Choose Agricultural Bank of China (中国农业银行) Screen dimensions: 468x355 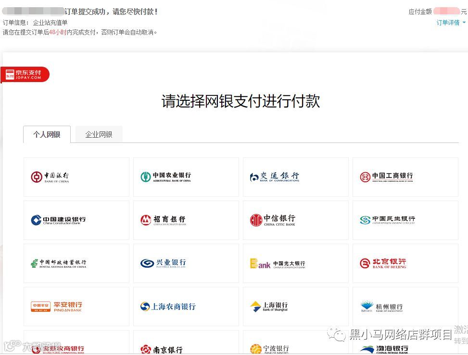tap(186, 177)
